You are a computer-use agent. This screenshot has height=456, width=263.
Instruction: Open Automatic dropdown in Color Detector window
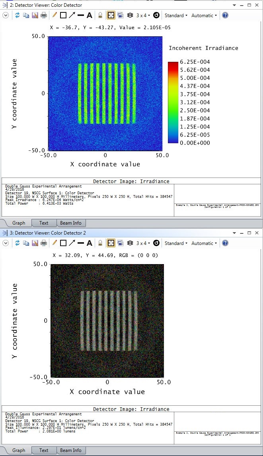click(204, 16)
